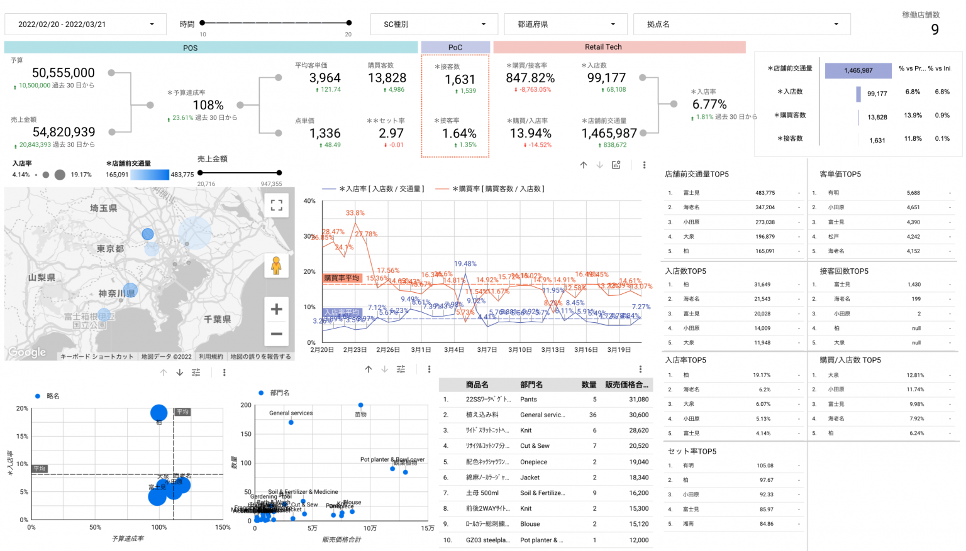Select the セット率 value 2.97
Viewport: 966px width, 551px height.
(391, 133)
